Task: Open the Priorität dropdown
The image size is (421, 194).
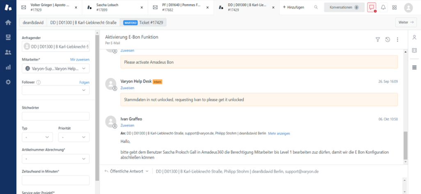Action: point(74,137)
